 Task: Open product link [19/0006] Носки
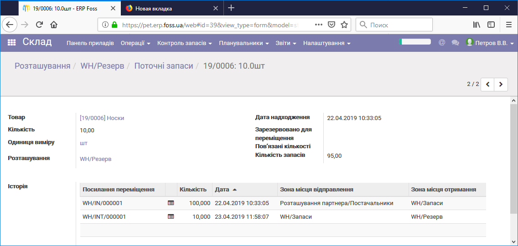coord(102,118)
